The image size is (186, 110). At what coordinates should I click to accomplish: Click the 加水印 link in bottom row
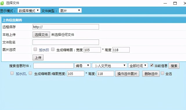(21, 74)
